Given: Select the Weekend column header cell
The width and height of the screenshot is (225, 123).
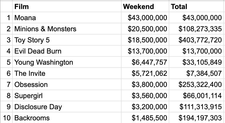Looking at the screenshot, I should point(145,7).
